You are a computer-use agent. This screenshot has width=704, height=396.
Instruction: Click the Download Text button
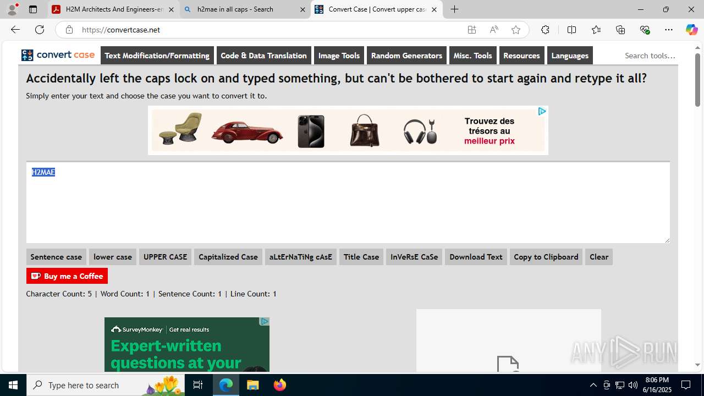476,257
